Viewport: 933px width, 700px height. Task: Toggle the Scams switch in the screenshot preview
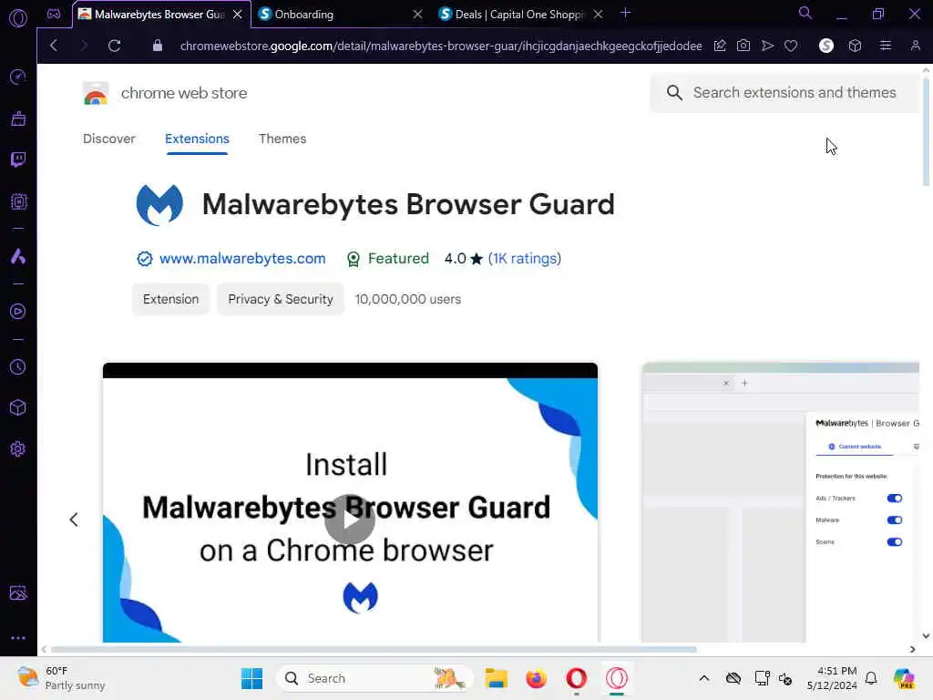[x=895, y=541]
